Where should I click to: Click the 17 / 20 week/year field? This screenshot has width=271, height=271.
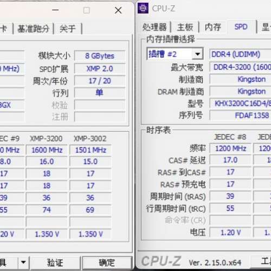100,81
